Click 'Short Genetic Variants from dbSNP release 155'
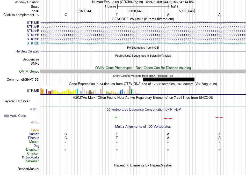This screenshot has width=246, height=175. pos(143,76)
